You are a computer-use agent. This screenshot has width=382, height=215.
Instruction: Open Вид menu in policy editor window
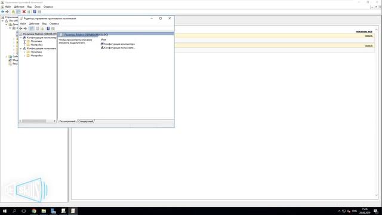(x=44, y=24)
